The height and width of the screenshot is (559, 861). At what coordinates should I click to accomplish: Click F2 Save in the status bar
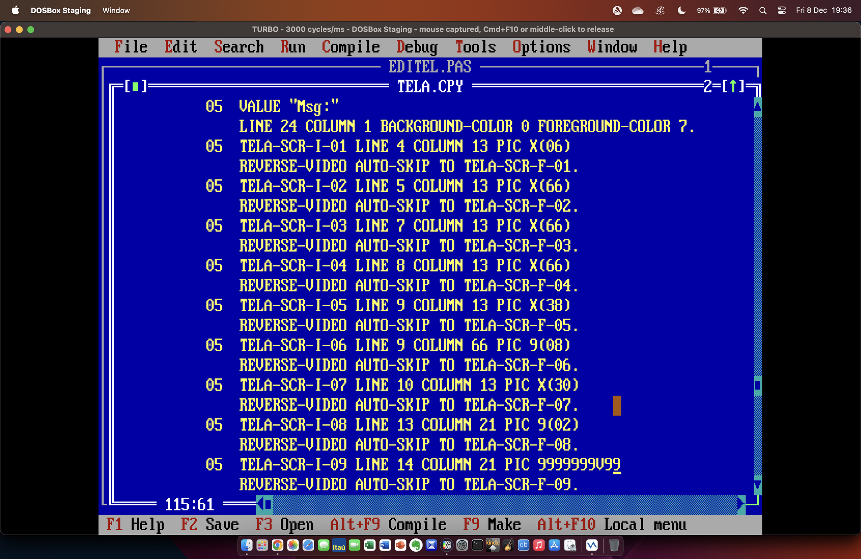coord(210,525)
